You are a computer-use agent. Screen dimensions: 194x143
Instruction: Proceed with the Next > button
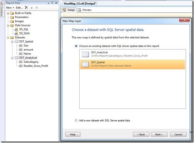pyautogui.click(x=159, y=135)
